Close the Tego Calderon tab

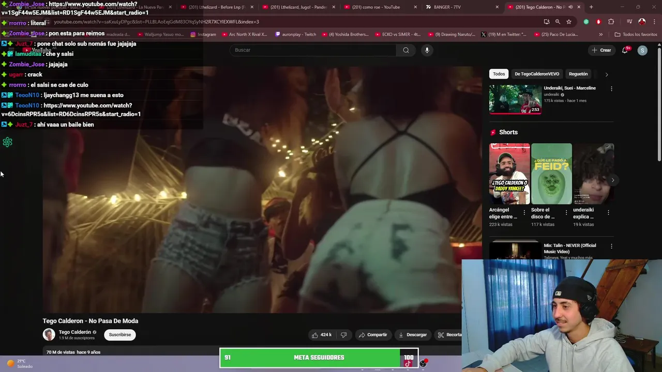click(579, 7)
